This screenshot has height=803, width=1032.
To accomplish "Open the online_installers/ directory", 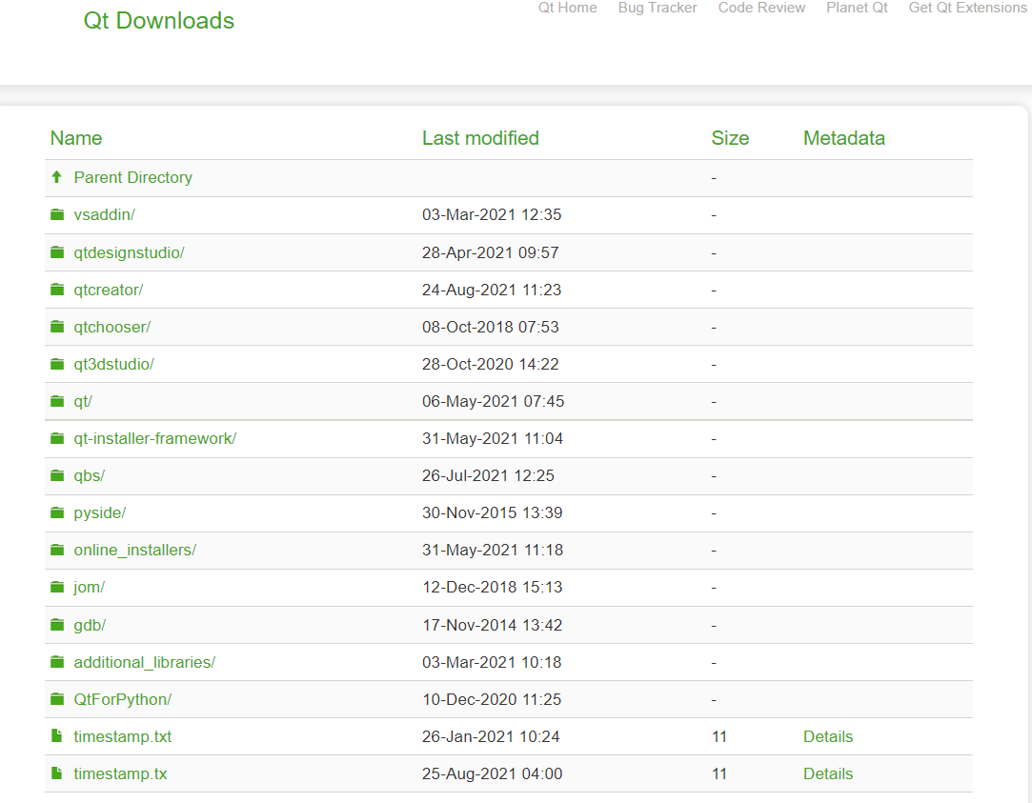I will click(x=135, y=550).
